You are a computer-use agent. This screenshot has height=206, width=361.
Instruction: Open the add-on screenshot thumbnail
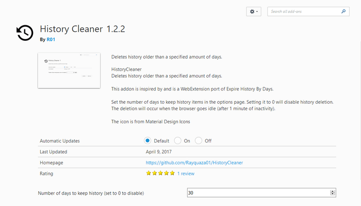pyautogui.click(x=69, y=71)
